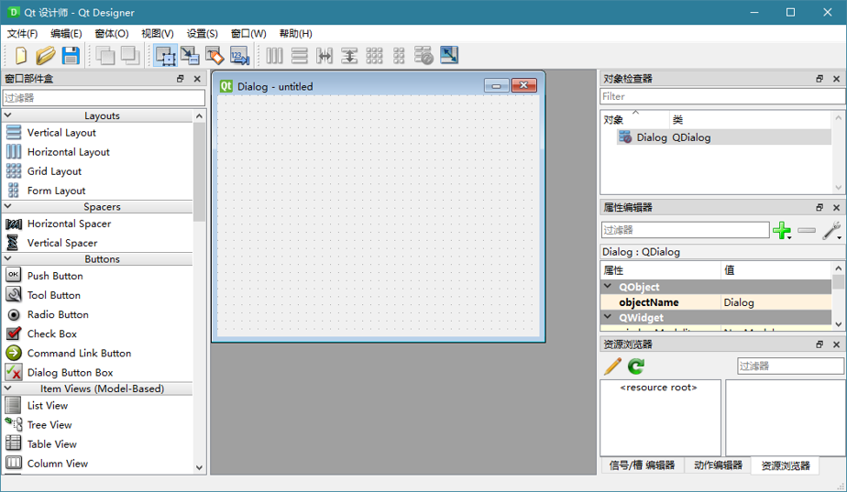This screenshot has height=492, width=847.
Task: Apply horizontal layout from toolbar
Action: coord(274,56)
